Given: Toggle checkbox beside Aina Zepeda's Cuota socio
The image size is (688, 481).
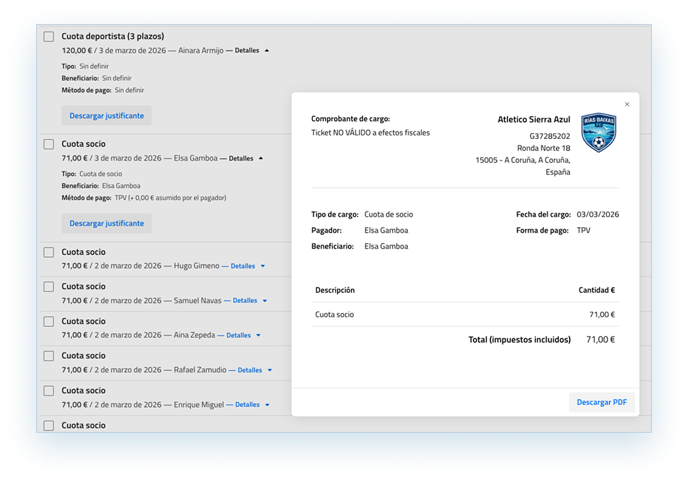Looking at the screenshot, I should point(49,321).
